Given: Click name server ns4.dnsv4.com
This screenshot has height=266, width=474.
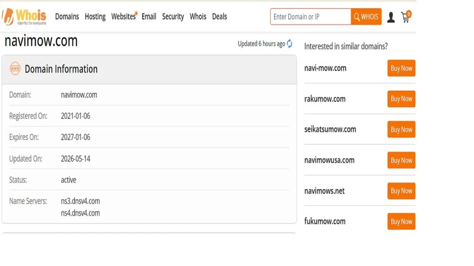Looking at the screenshot, I should [80, 213].
